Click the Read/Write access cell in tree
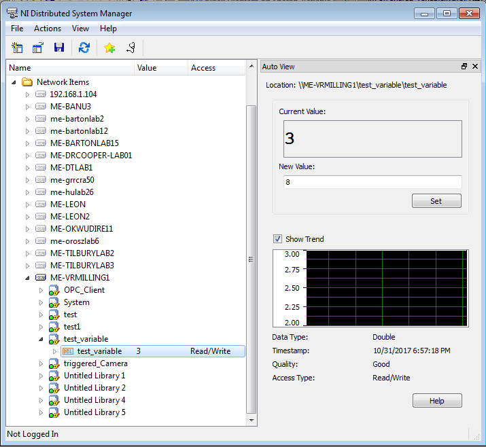The height and width of the screenshot is (447, 486). 211,351
